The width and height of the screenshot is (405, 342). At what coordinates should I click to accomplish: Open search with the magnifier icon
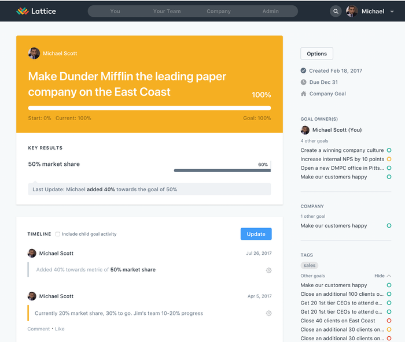(x=336, y=12)
